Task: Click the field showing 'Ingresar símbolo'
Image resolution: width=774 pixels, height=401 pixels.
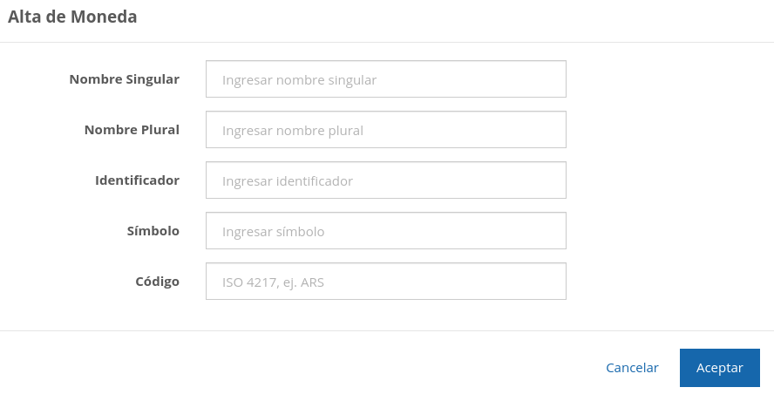Action: pos(385,231)
